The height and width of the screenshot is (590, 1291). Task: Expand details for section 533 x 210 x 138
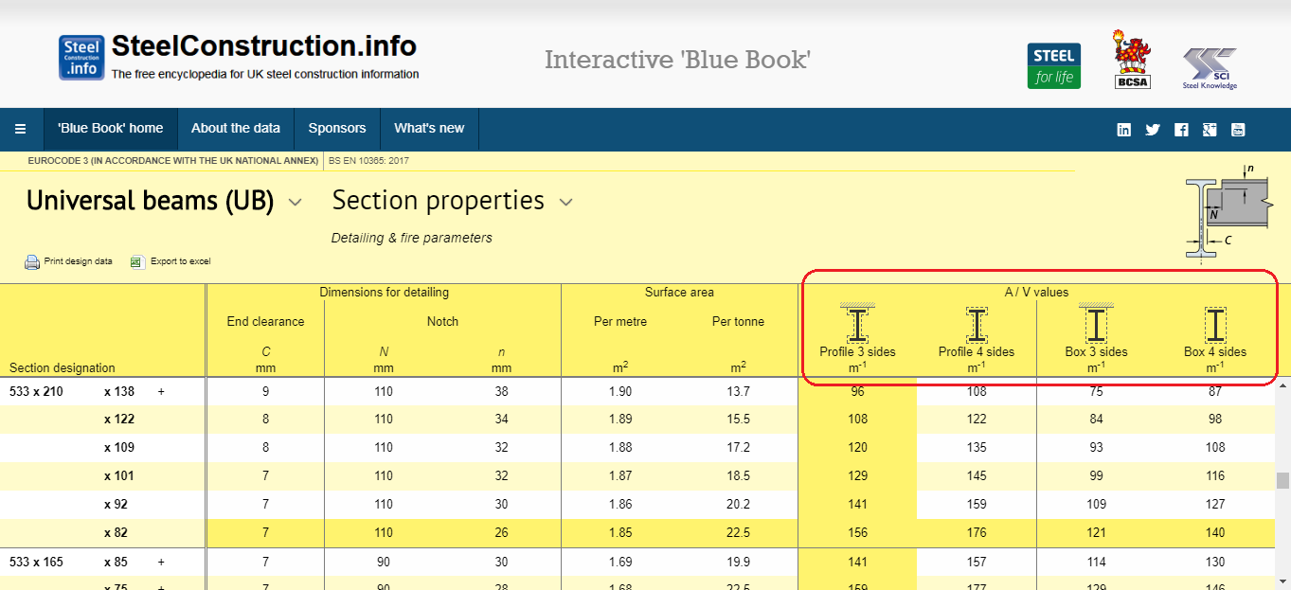160,390
